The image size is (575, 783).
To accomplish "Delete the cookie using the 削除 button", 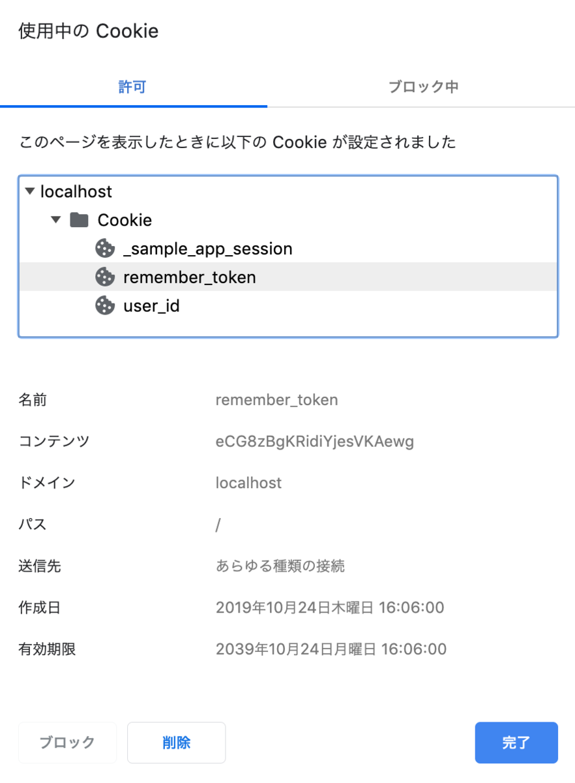I will pos(176,743).
